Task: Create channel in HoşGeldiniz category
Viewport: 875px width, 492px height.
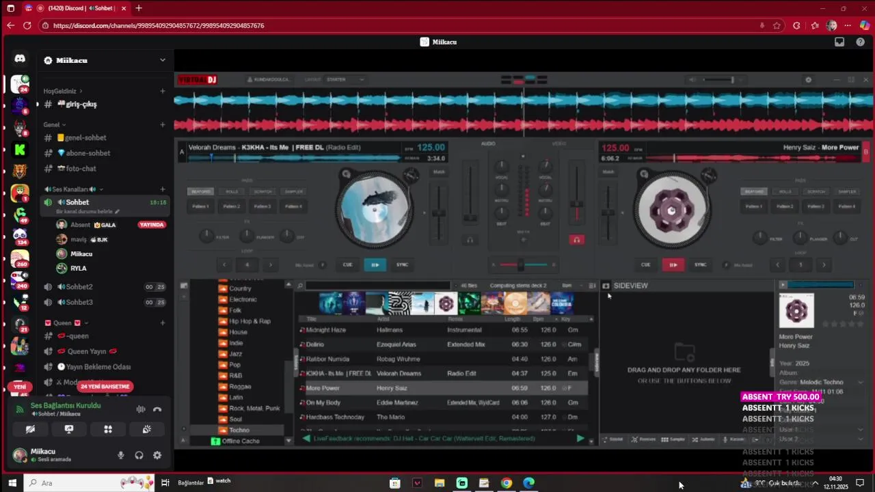Action: tap(163, 91)
